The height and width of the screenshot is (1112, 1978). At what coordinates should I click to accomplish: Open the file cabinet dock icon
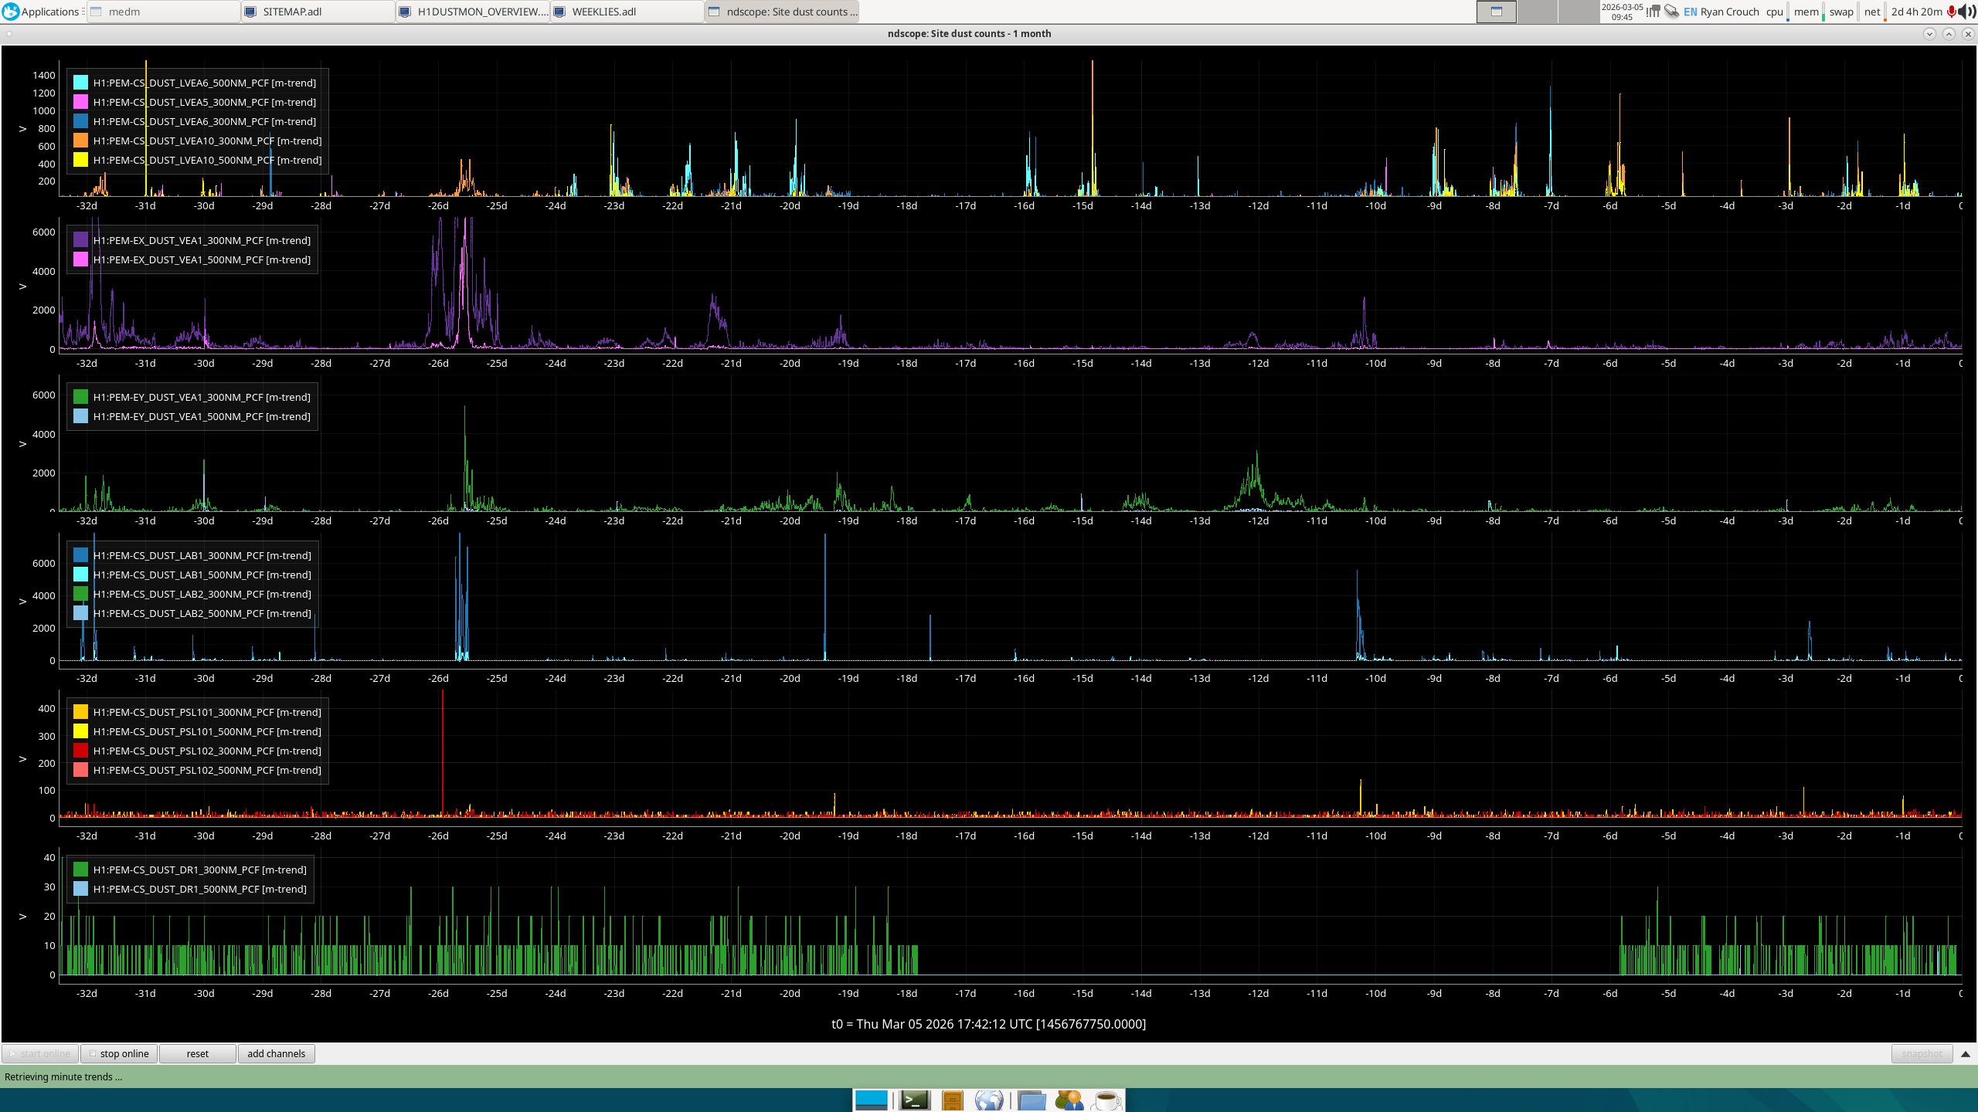tap(953, 1100)
